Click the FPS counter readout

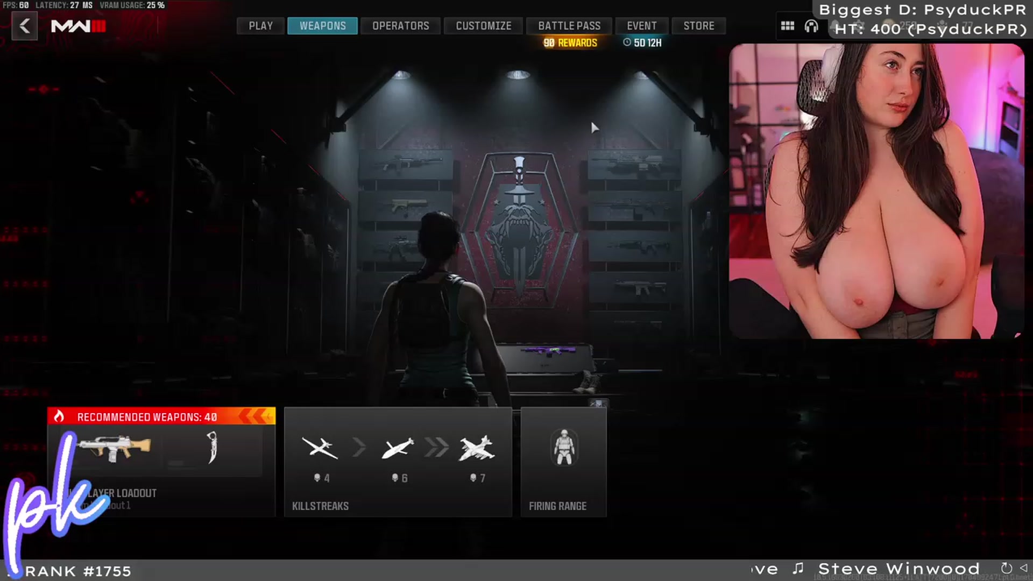click(16, 5)
